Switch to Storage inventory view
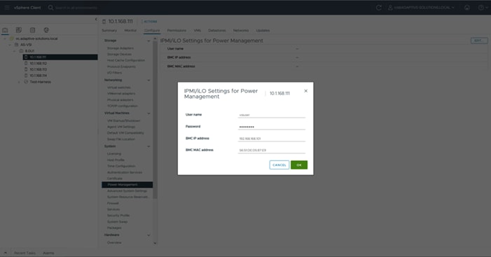Screen dimensions: 491x257 [x=32, y=30]
